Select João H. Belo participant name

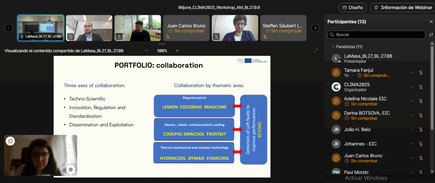click(x=357, y=130)
